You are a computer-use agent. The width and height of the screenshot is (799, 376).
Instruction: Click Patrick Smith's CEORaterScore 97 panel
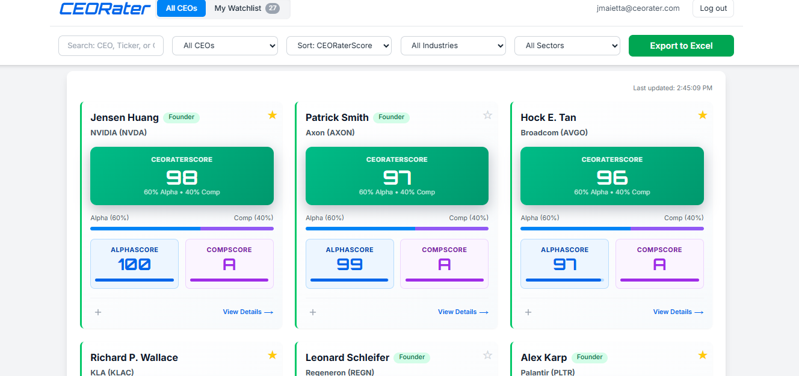(x=397, y=176)
